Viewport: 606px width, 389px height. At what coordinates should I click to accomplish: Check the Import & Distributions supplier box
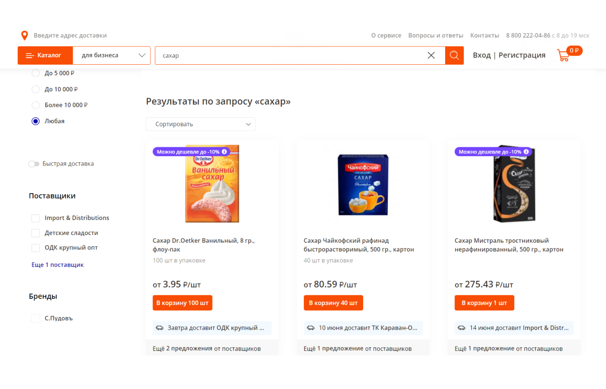pos(36,218)
